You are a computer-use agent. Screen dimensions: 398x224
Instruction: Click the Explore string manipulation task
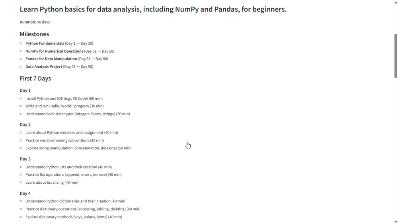pos(78,148)
